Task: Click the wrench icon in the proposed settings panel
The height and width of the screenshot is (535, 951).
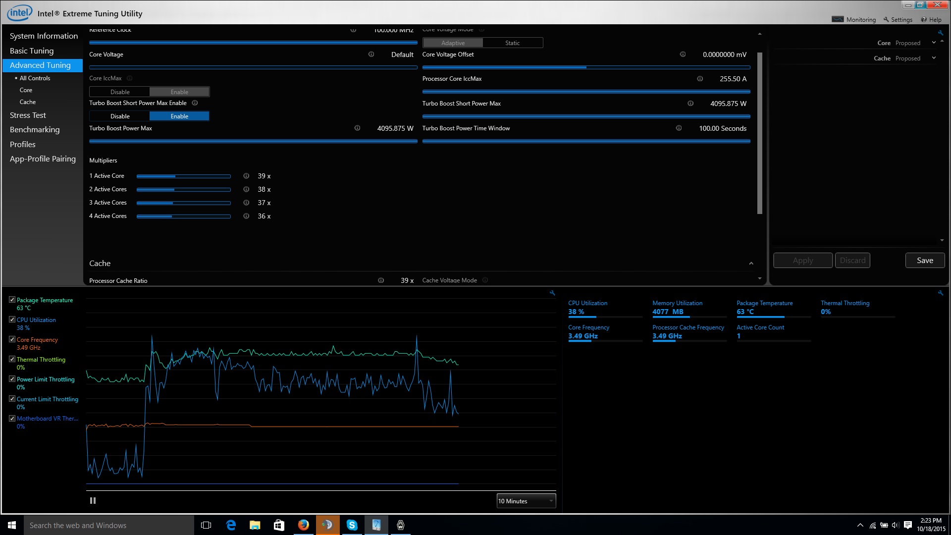Action: point(941,33)
